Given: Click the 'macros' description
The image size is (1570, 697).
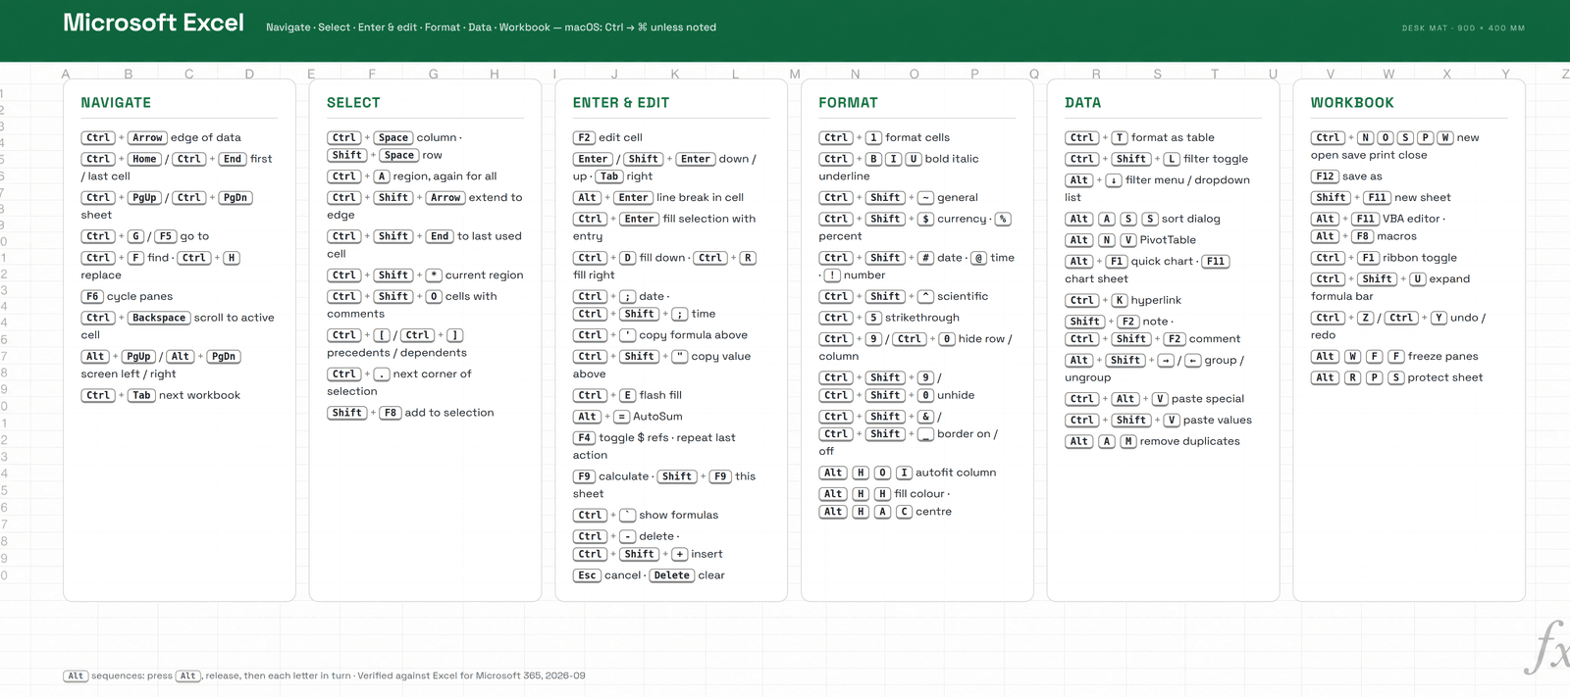Looking at the screenshot, I should [1396, 236].
